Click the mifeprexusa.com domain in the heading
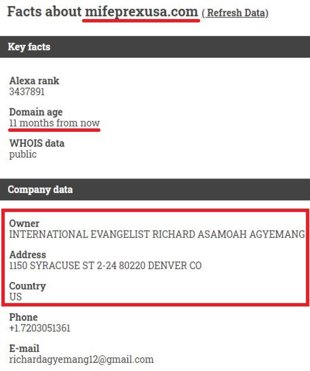Viewport: 310px width, 371px height. tap(142, 12)
